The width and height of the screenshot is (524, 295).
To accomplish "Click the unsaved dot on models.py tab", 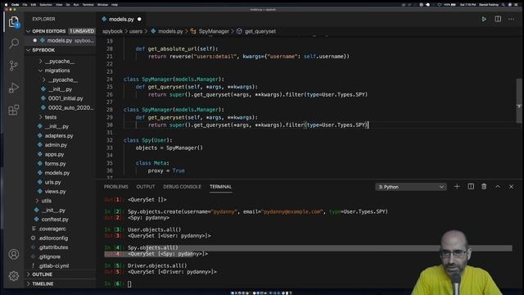I will click(139, 19).
